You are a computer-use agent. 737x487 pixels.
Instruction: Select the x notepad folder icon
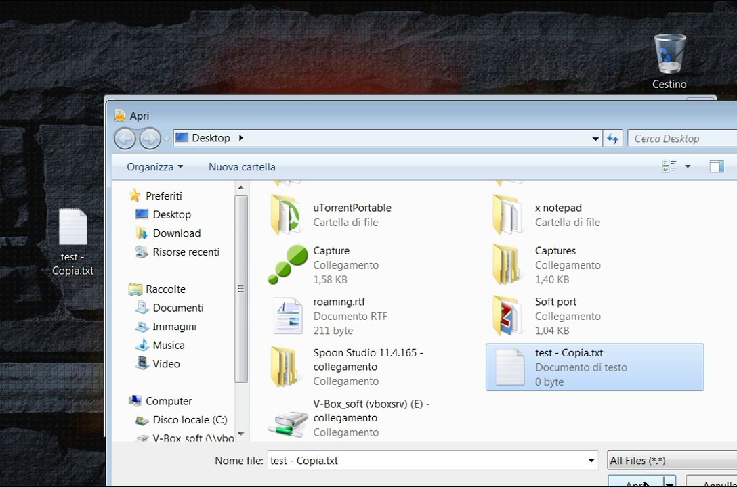(x=507, y=215)
